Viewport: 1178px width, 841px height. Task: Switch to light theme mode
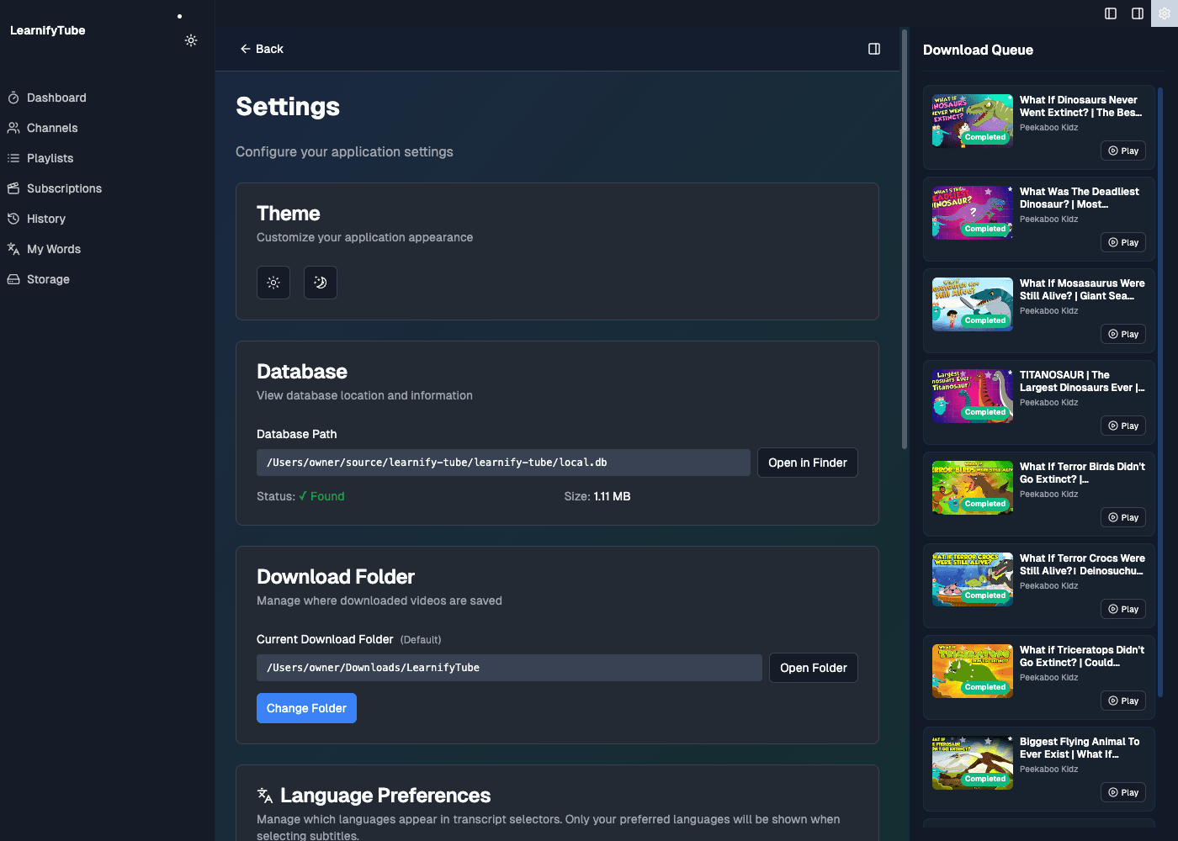[273, 283]
